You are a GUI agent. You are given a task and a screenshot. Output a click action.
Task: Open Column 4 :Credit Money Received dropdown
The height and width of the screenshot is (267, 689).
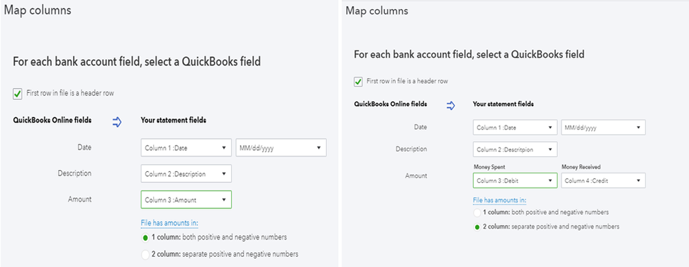[x=603, y=180]
